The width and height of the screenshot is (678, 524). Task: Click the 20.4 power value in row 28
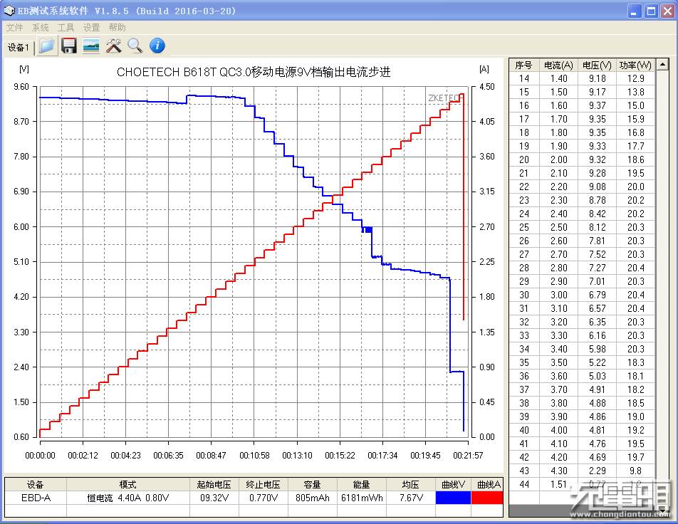click(635, 268)
